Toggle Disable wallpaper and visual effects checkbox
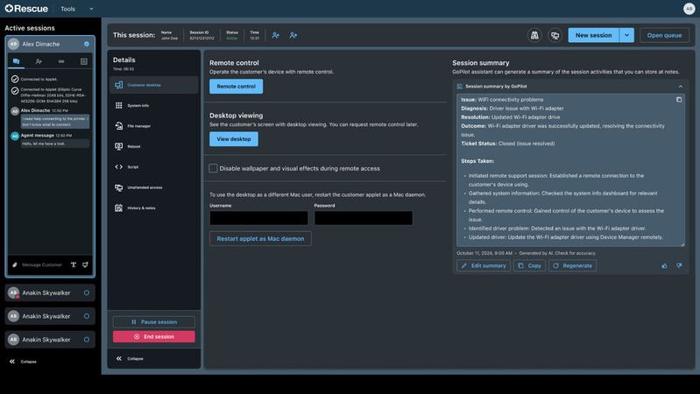Viewport: 700px width, 394px height. pos(214,168)
